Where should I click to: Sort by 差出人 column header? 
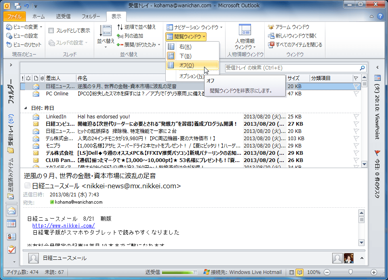tap(60, 78)
